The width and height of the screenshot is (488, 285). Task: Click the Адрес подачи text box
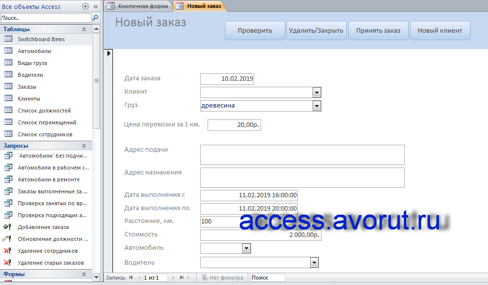pos(302,155)
